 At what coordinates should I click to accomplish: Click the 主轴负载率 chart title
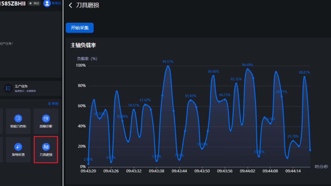[x=83, y=45]
